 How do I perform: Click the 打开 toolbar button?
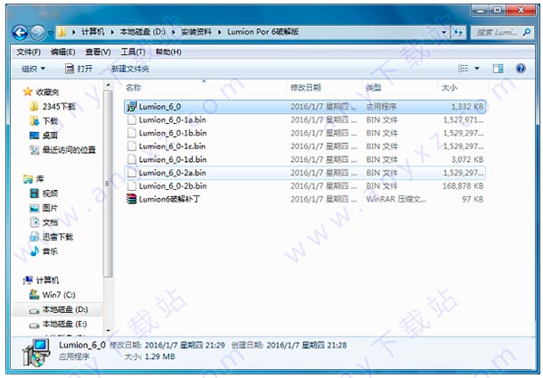(x=79, y=69)
